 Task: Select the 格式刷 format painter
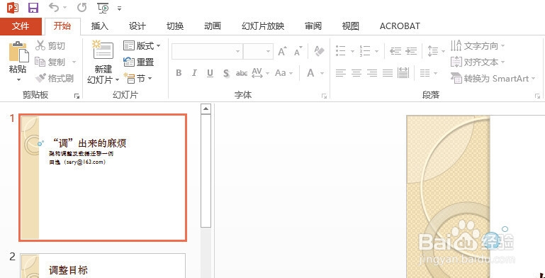coord(55,78)
